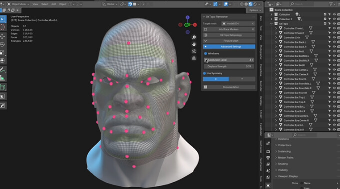Viewport: 340px width, 189px height.
Task: Select the Transform tool in left toolbar
Action: pos(3,61)
